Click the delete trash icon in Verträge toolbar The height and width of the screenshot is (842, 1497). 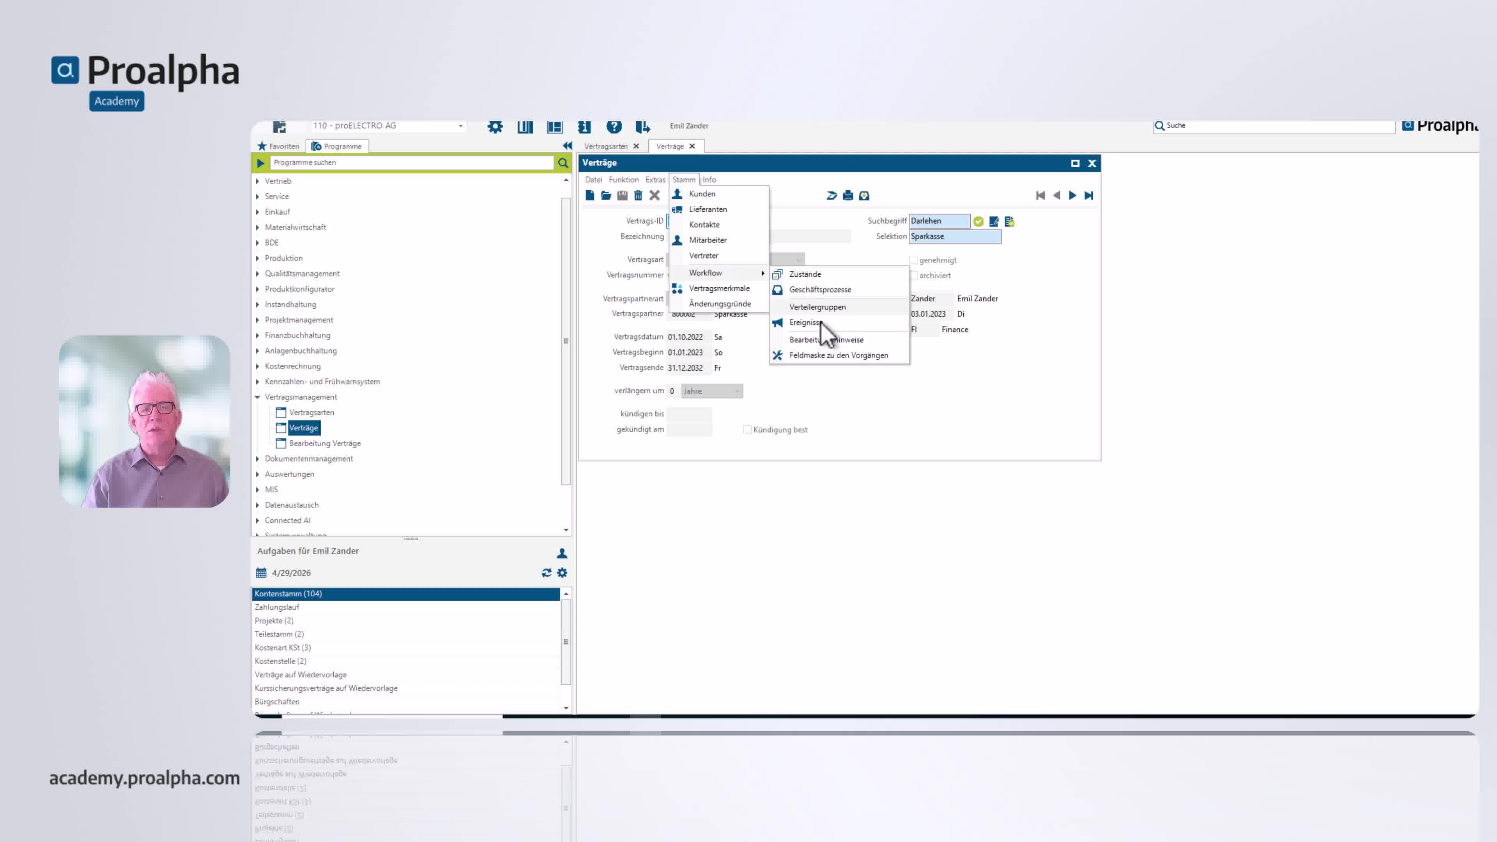coord(638,195)
